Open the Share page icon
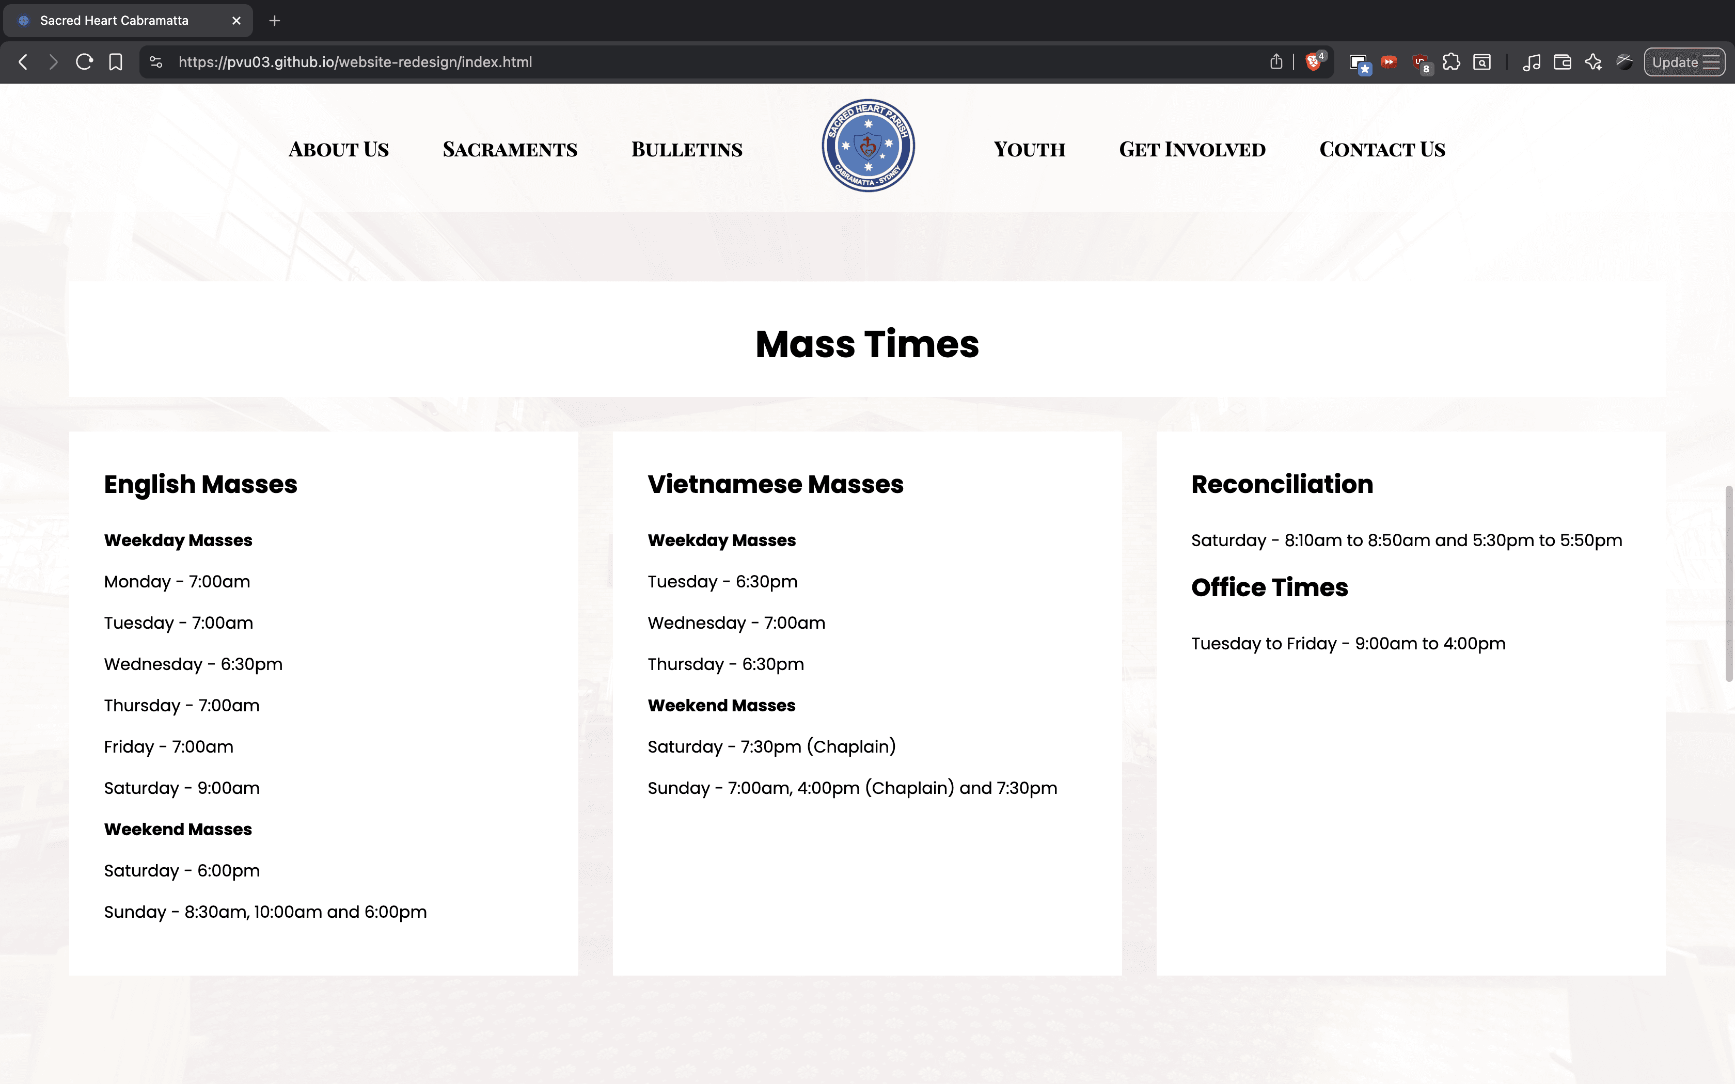 coord(1276,62)
